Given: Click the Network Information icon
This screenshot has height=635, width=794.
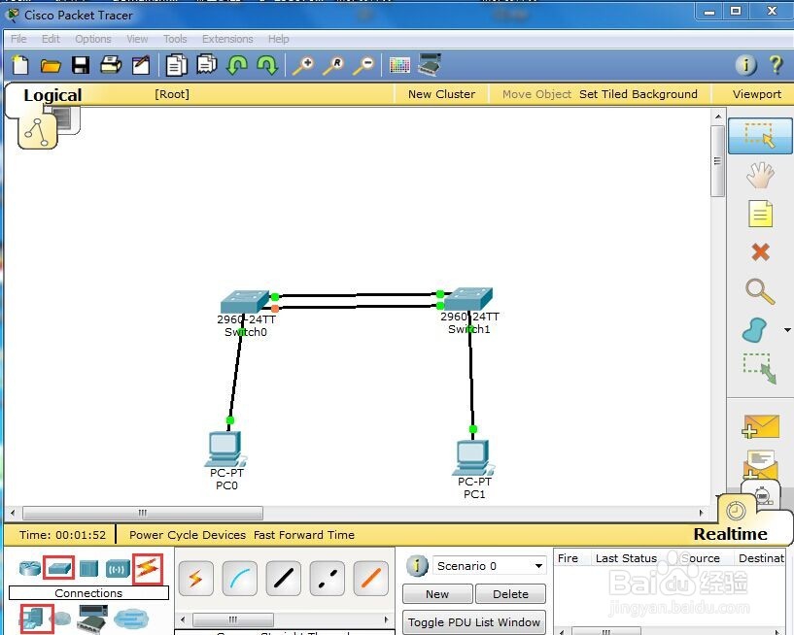Looking at the screenshot, I should coord(746,65).
